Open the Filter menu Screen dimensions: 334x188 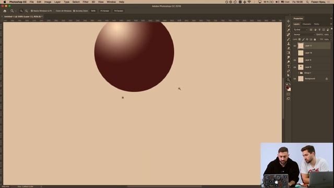[x=86, y=2]
